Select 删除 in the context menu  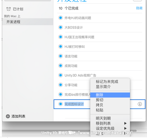pos(110,95)
